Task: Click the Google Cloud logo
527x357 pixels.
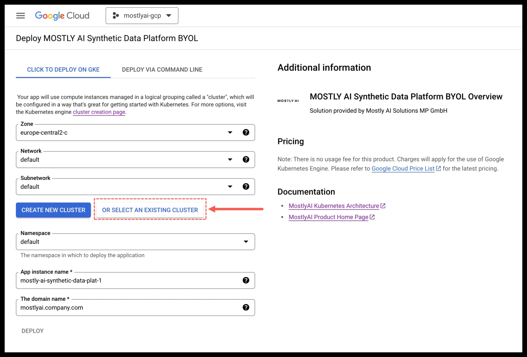Action: click(62, 16)
